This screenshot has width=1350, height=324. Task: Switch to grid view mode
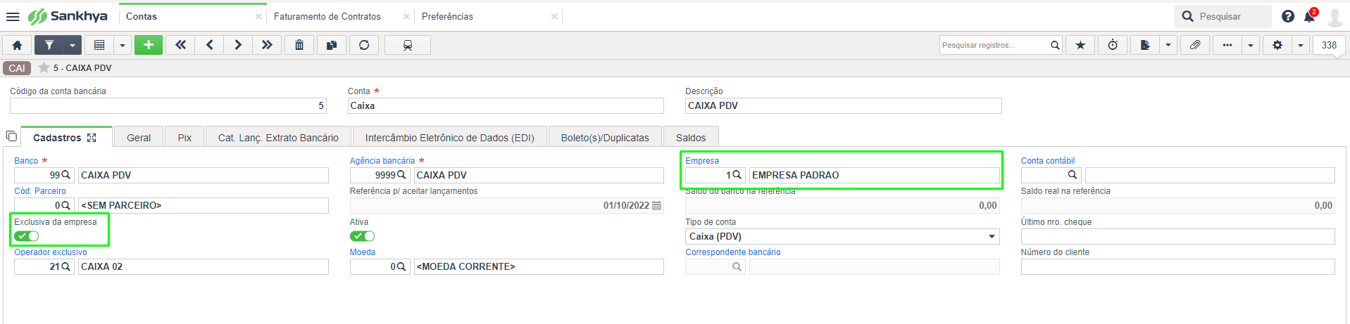tap(99, 45)
